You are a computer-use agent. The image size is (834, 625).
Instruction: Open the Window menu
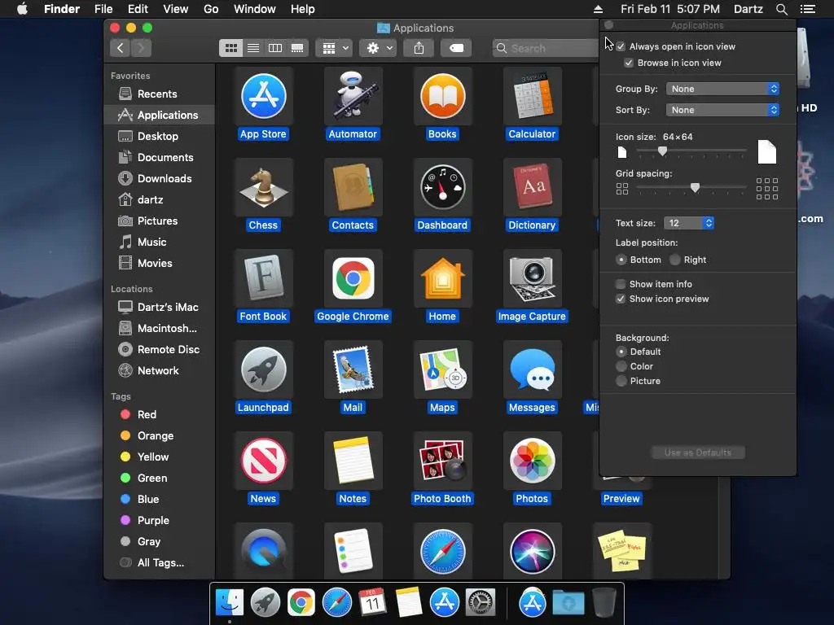tap(255, 9)
